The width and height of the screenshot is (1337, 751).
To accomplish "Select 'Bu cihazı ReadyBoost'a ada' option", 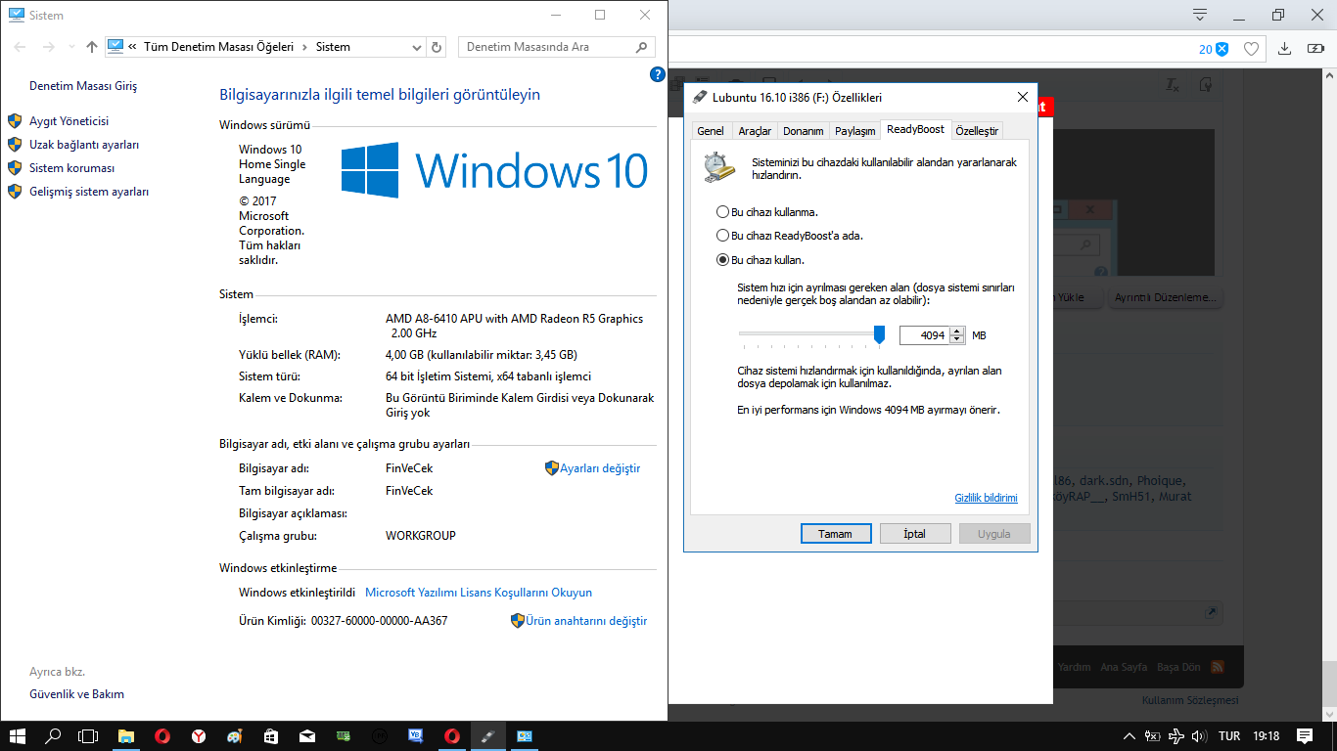I will (723, 236).
